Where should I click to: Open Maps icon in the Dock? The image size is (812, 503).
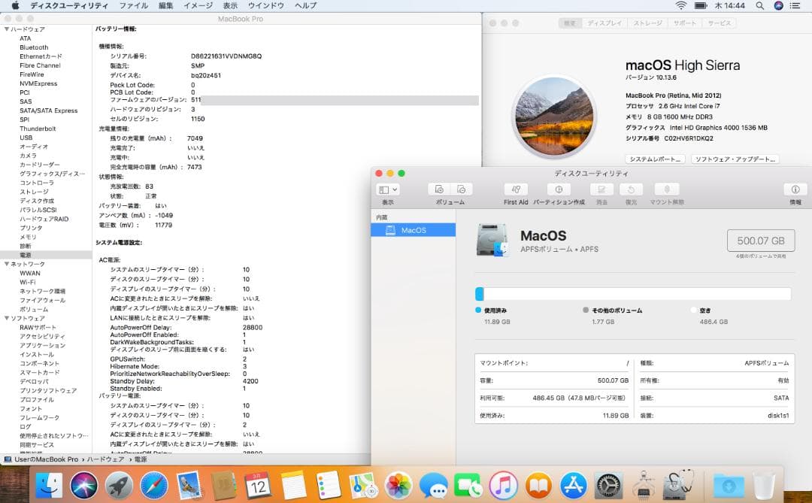pos(364,486)
